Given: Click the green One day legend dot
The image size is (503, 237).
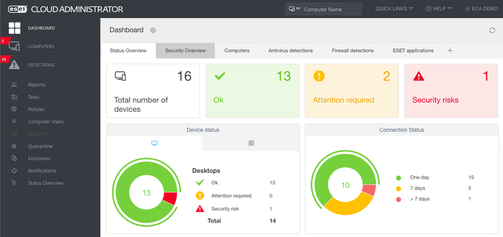Looking at the screenshot, I should (x=399, y=178).
